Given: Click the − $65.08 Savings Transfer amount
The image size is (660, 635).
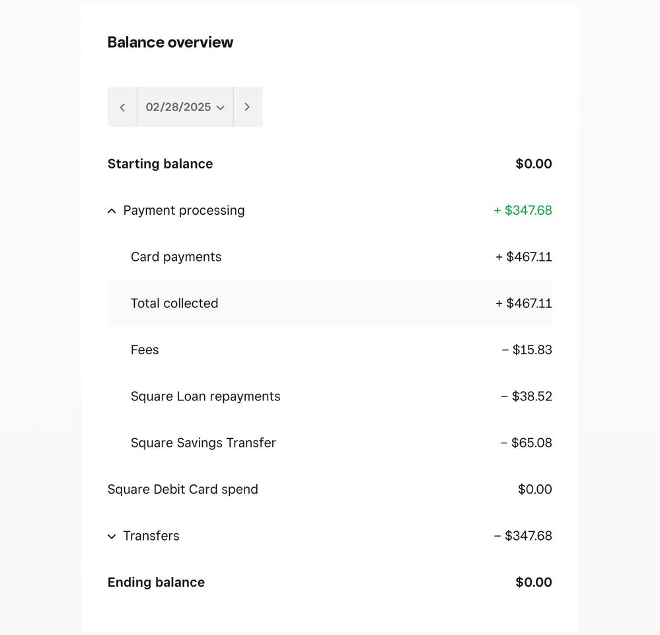Looking at the screenshot, I should 526,443.
